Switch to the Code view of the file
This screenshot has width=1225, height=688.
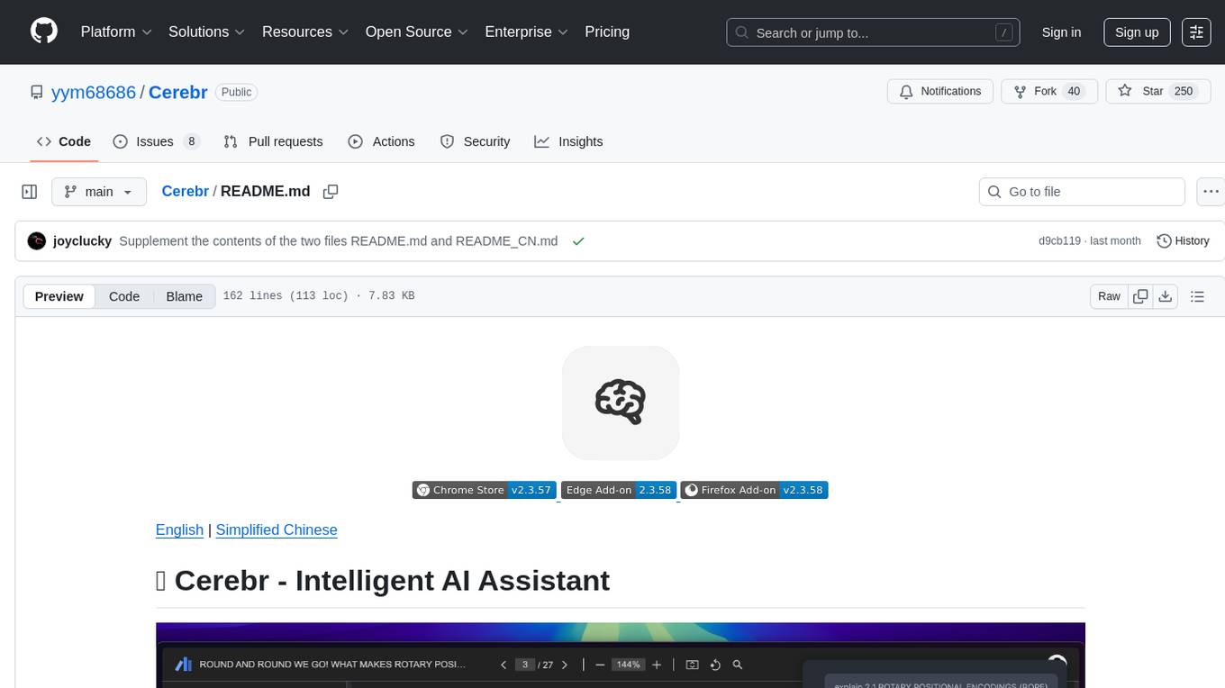coord(124,296)
